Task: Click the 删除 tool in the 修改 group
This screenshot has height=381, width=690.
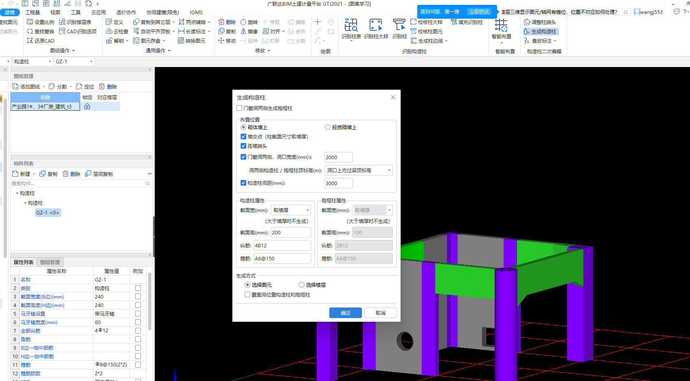Action: (227, 22)
